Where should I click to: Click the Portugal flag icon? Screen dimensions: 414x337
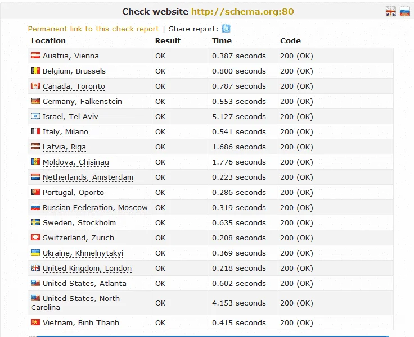point(35,192)
